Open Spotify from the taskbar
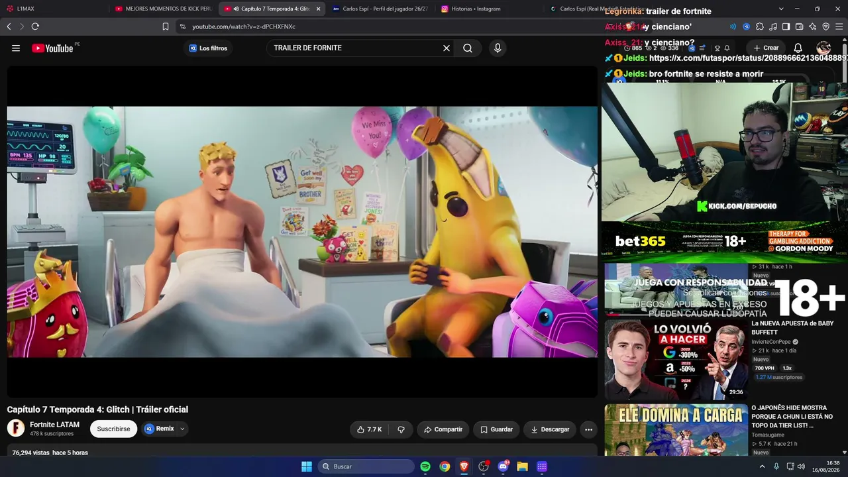This screenshot has height=477, width=848. click(x=425, y=466)
